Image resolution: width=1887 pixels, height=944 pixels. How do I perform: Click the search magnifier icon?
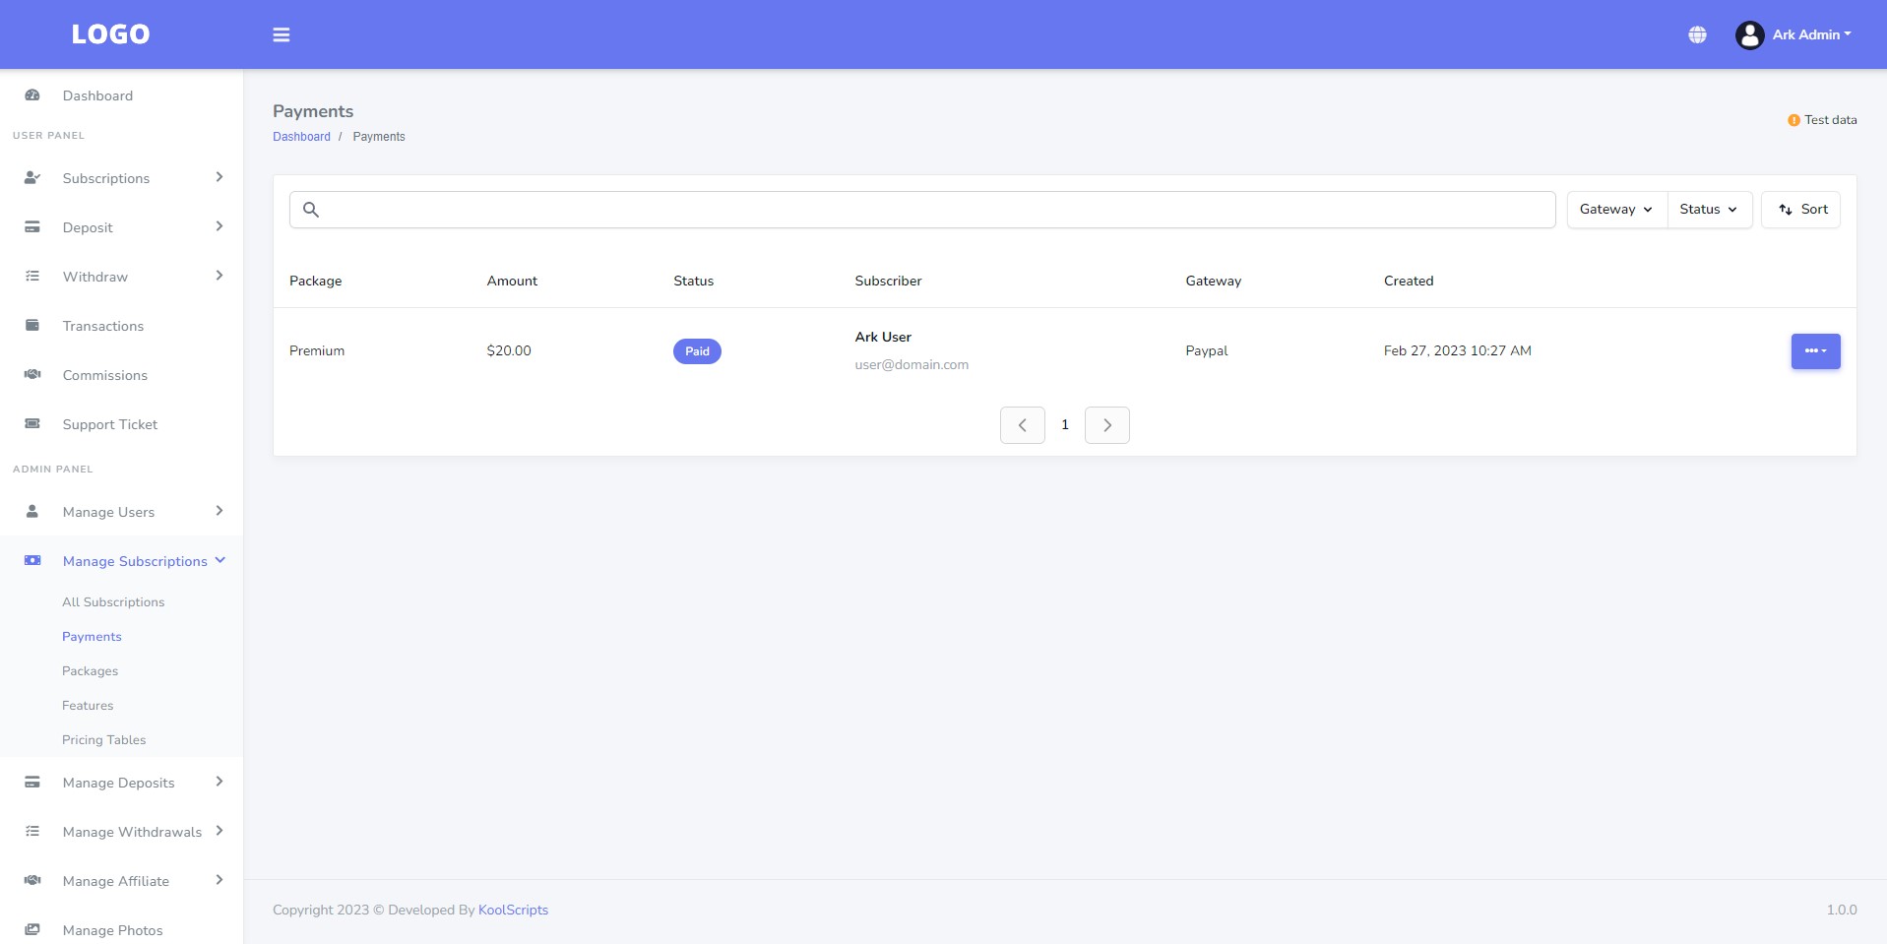pos(311,210)
